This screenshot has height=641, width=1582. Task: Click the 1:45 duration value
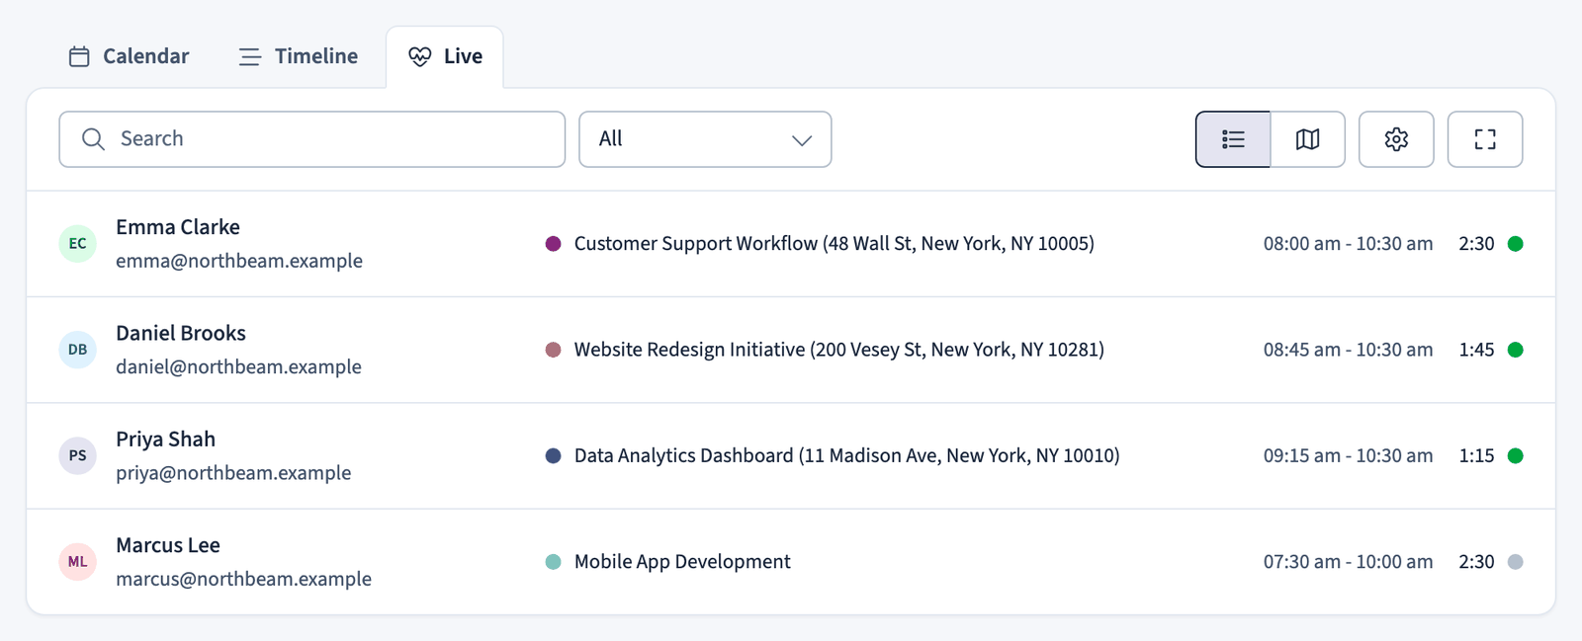[x=1476, y=350]
